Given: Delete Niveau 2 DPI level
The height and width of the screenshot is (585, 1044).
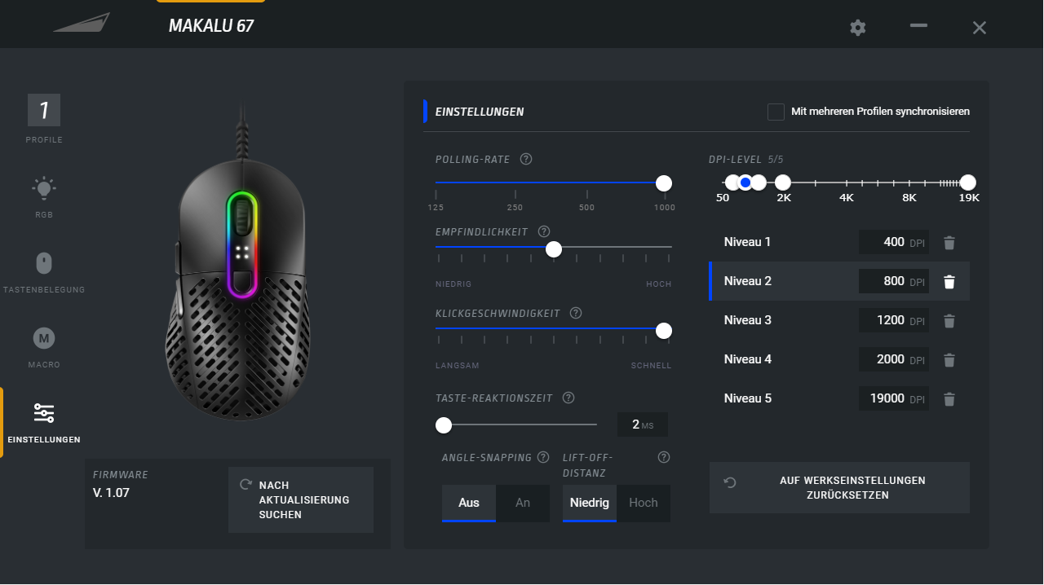Looking at the screenshot, I should tap(949, 281).
